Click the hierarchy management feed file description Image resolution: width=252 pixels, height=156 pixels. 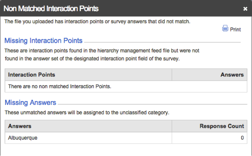(102, 55)
